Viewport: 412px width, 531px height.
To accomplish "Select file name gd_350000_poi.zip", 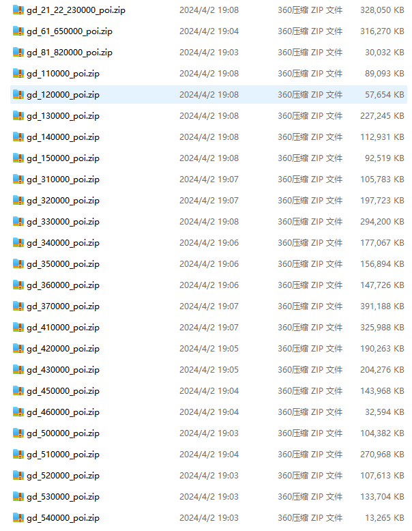I will [x=63, y=265].
